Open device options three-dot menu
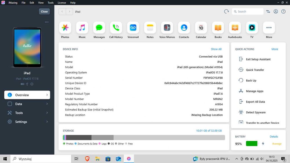The height and width of the screenshot is (163, 290). [x=47, y=22]
